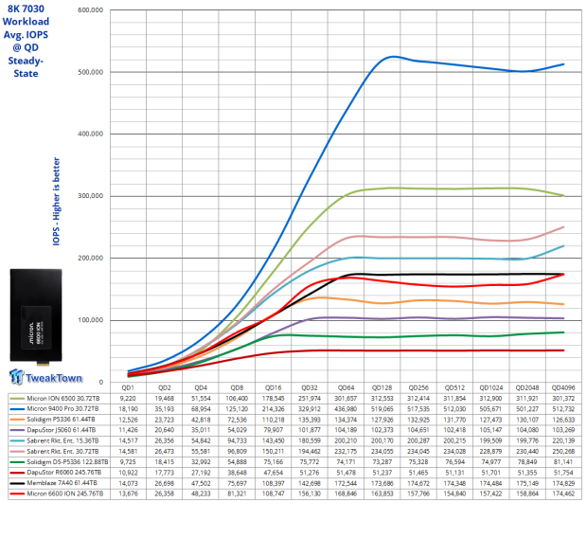The image size is (587, 538).
Task: Click the 519,065 value in the QD128 column
Action: coord(382,409)
